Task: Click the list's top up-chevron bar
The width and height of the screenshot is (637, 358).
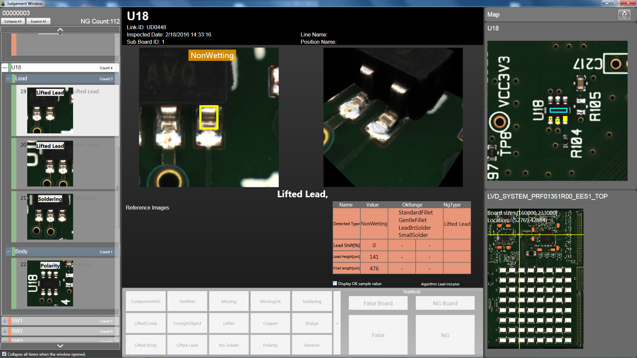Action: click(60, 30)
